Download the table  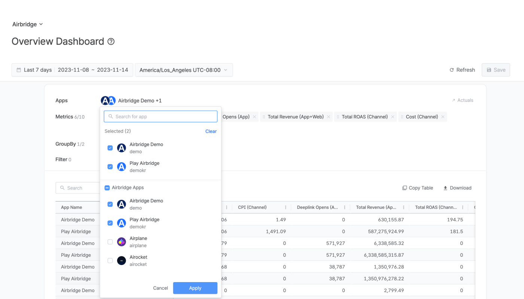[457, 188]
